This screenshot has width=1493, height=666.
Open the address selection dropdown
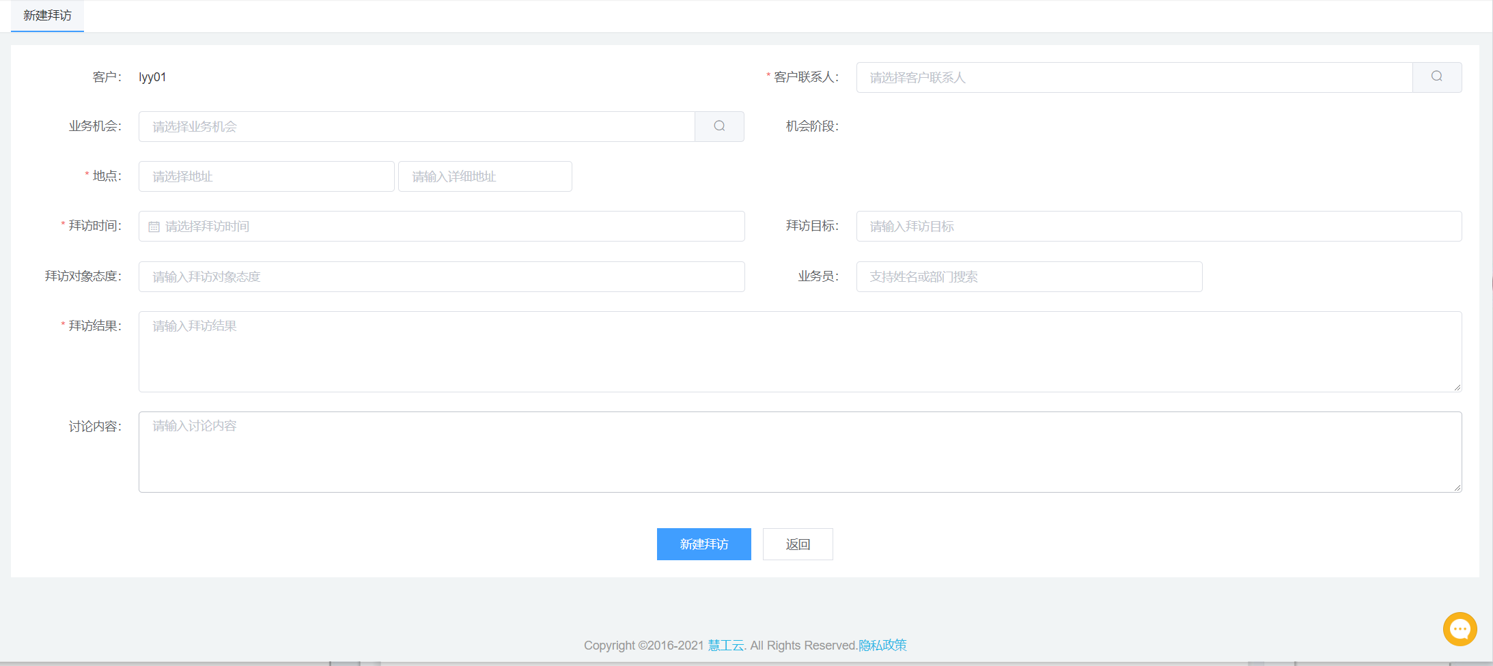(x=266, y=177)
